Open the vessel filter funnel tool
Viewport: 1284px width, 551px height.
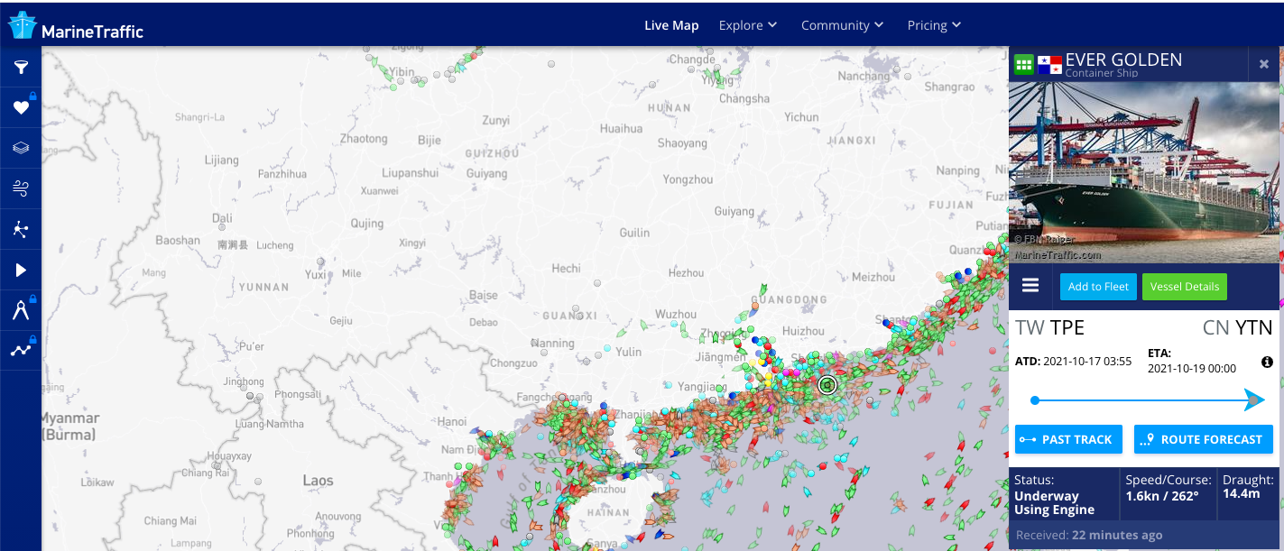coord(21,67)
